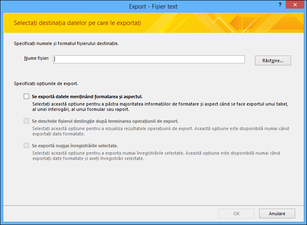This screenshot has height=225, width=307.
Task: Toggle the open destination file after export checkbox
Action: [27, 121]
